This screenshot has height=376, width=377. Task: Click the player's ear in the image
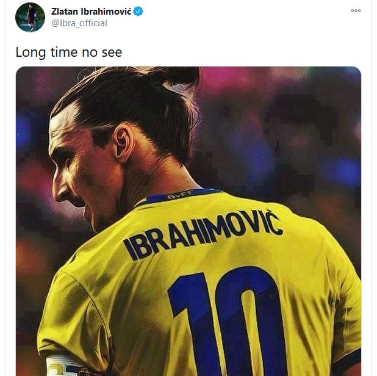[123, 143]
